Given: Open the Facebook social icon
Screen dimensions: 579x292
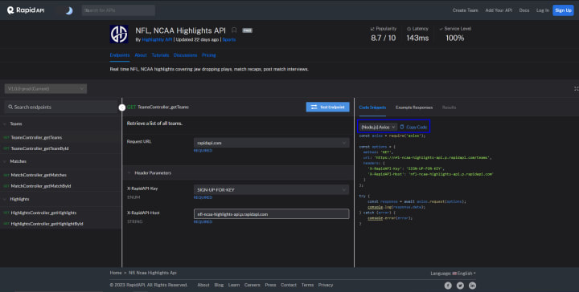Looking at the screenshot, I should click(x=448, y=286).
